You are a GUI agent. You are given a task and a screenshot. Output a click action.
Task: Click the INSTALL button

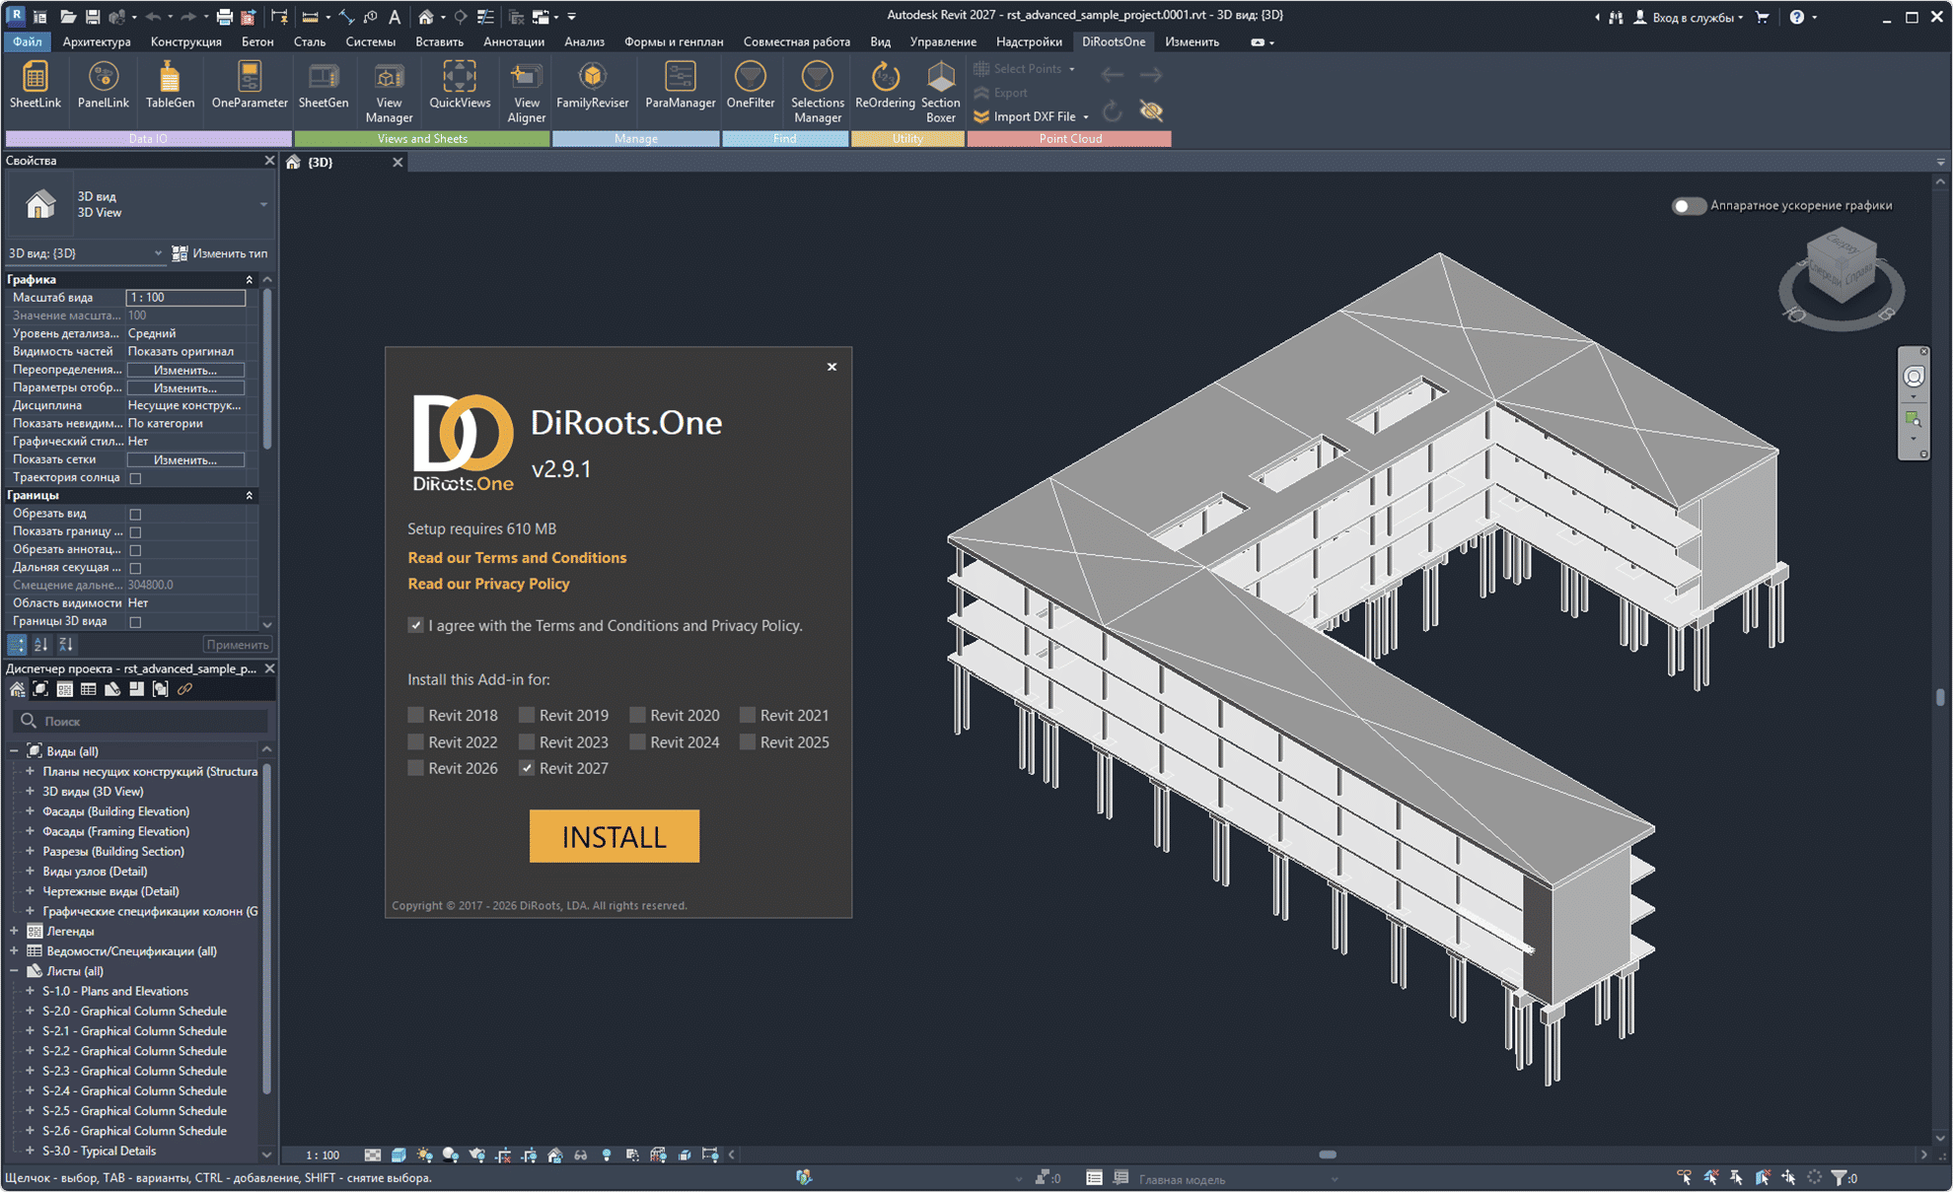(x=614, y=836)
